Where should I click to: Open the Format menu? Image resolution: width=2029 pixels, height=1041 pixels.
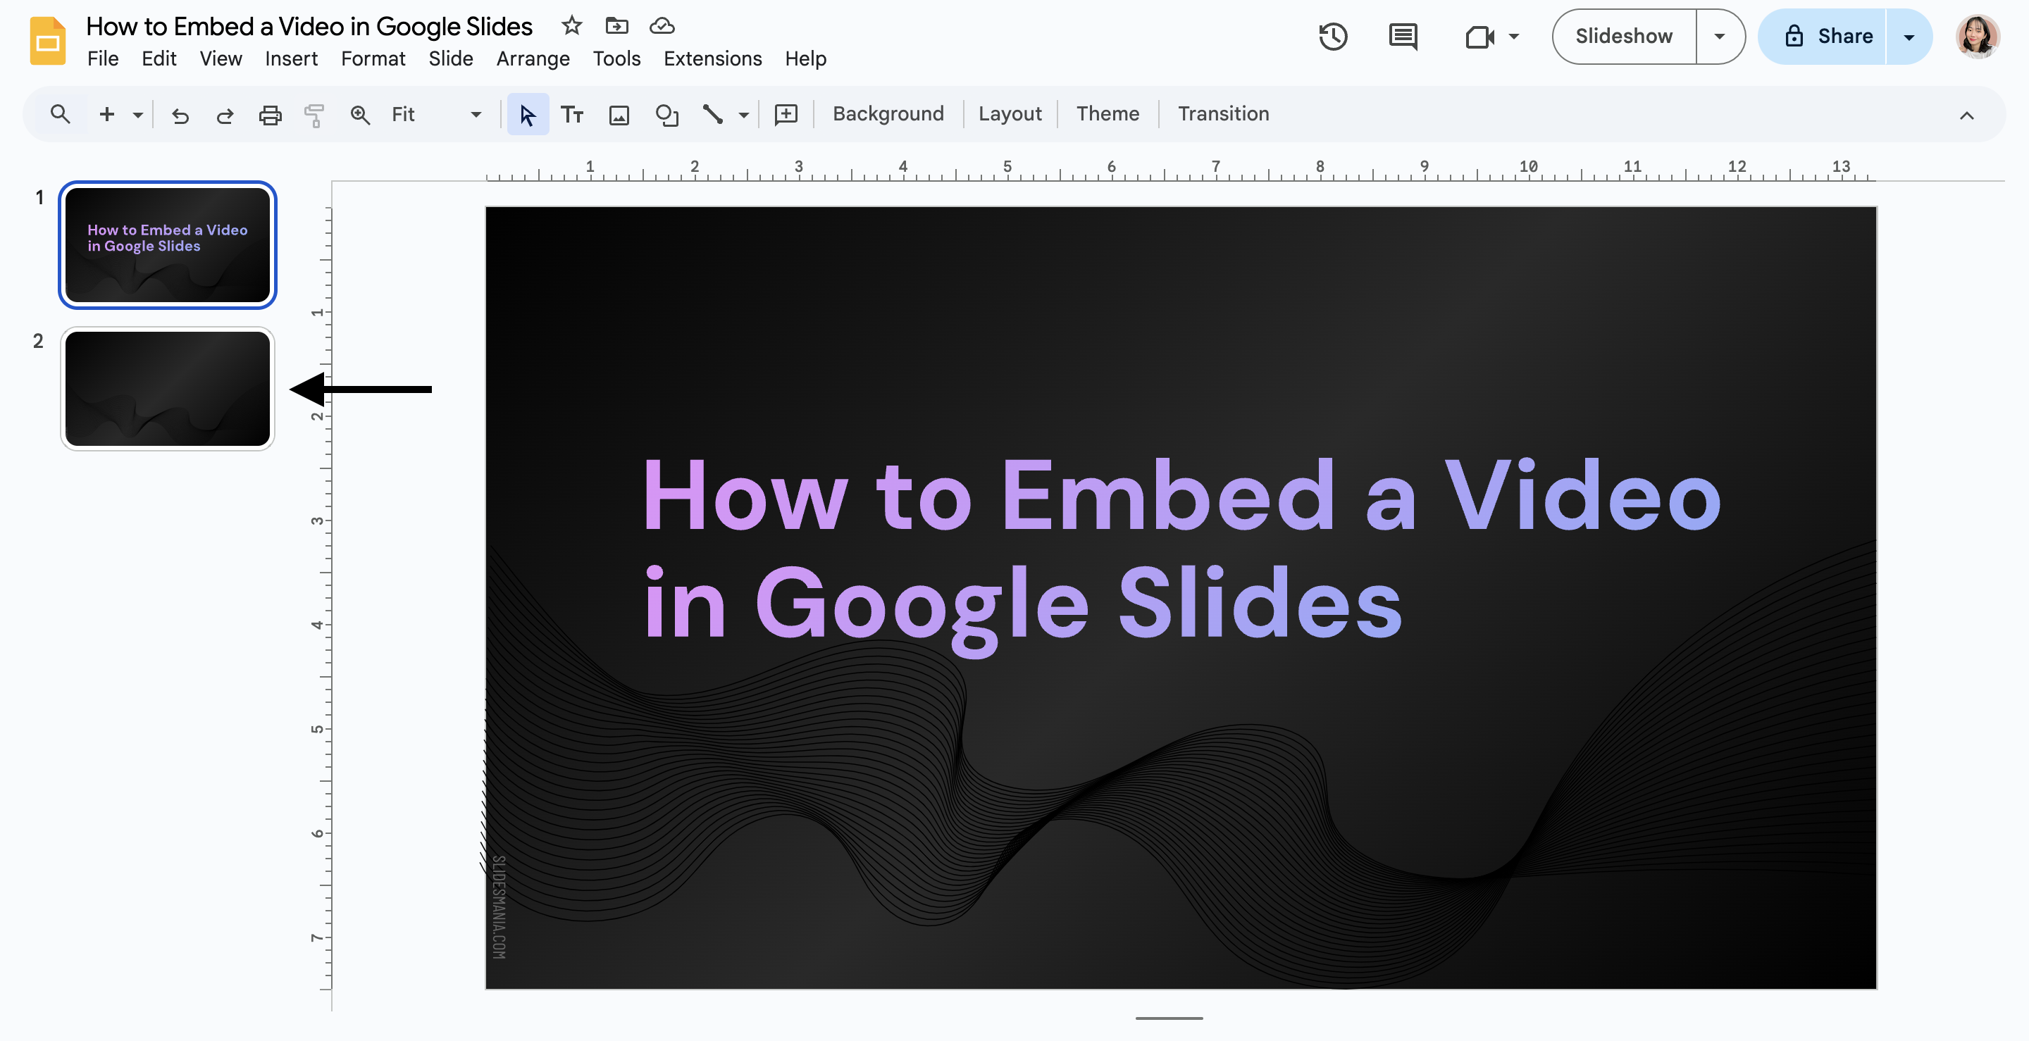(373, 58)
